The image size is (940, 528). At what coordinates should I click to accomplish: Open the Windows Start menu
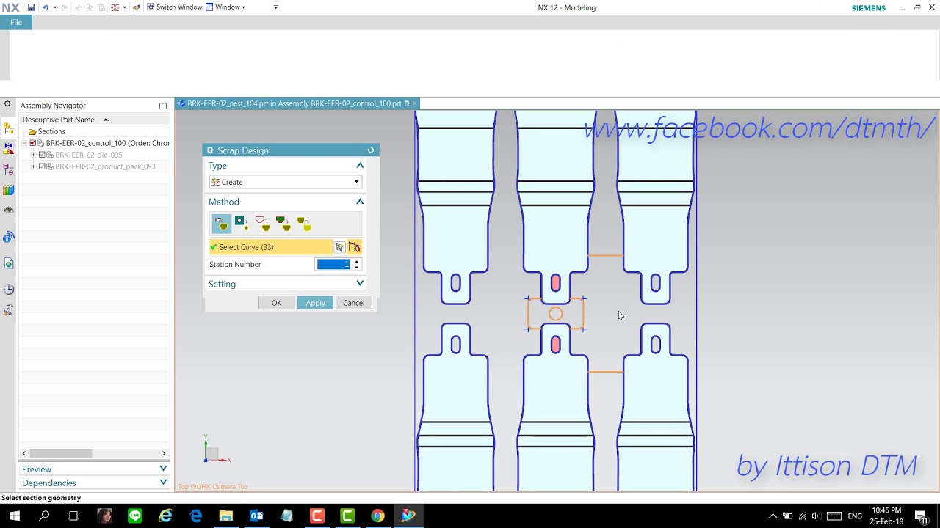[x=15, y=516]
